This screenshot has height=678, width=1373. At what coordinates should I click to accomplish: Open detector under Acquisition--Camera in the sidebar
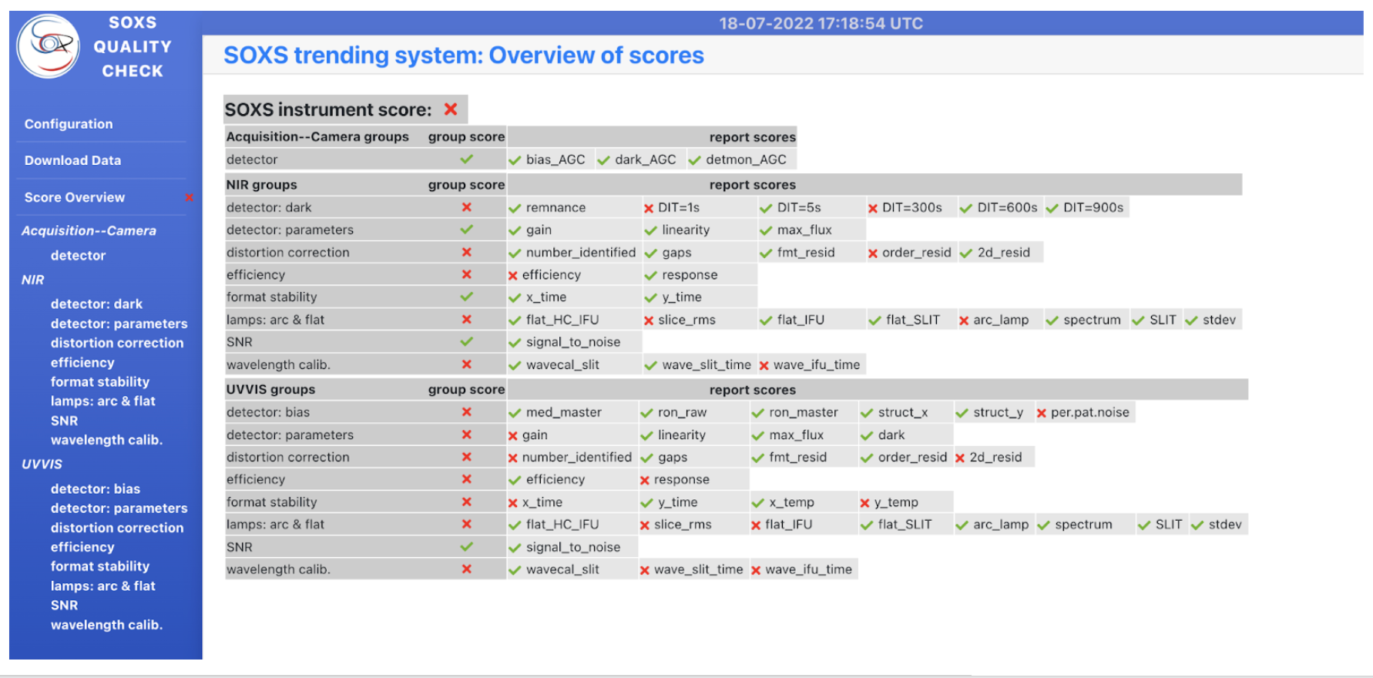click(78, 255)
